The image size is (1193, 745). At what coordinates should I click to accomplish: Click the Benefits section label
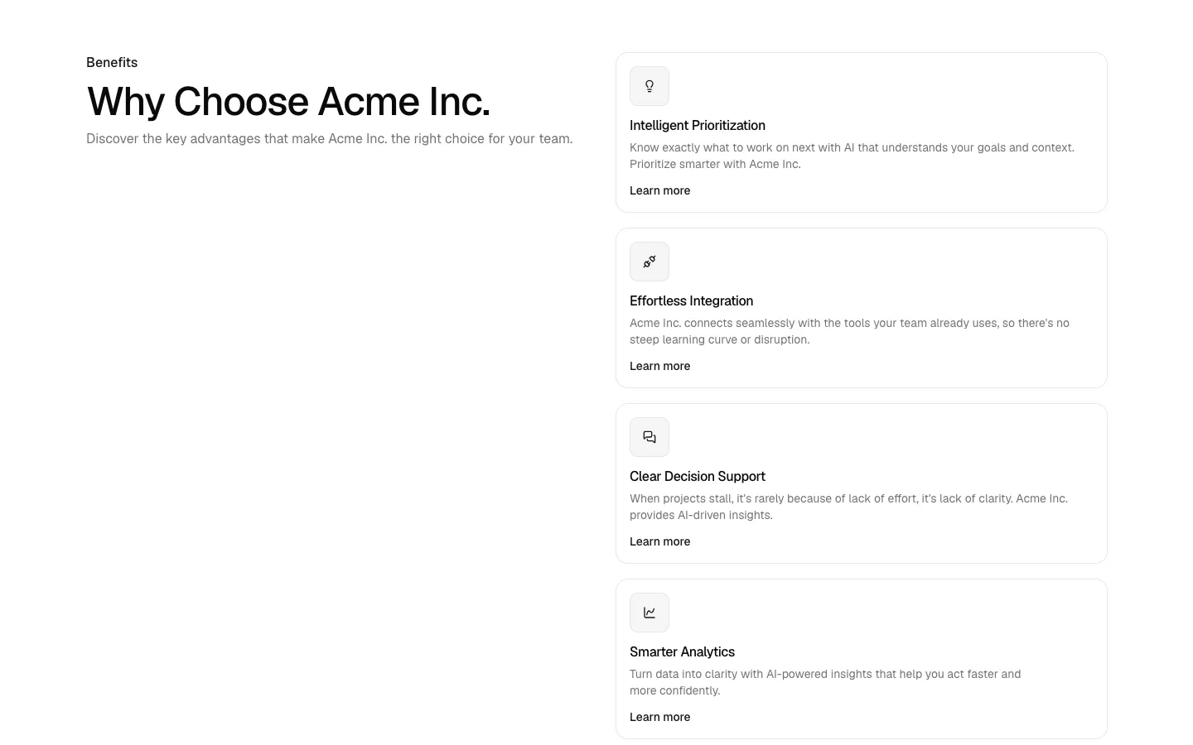point(112,63)
